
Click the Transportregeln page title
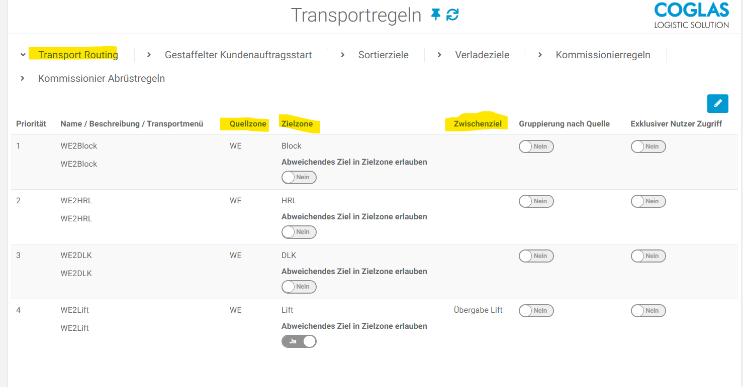pos(356,15)
